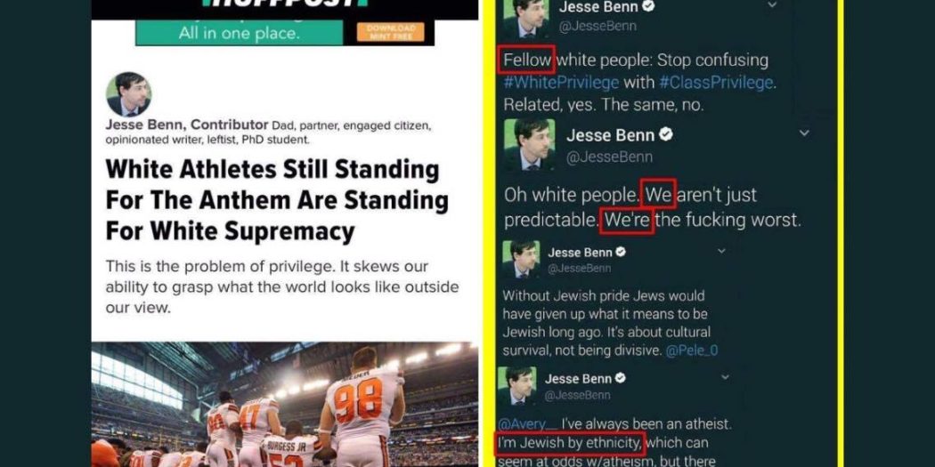Click the White Athletes Still Standing headline
The image size is (935, 467).
pos(277,201)
